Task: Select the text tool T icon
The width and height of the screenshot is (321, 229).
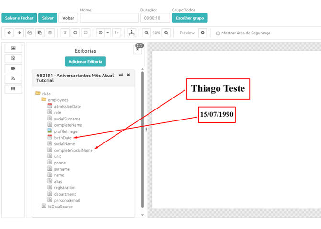Action: 65,33
